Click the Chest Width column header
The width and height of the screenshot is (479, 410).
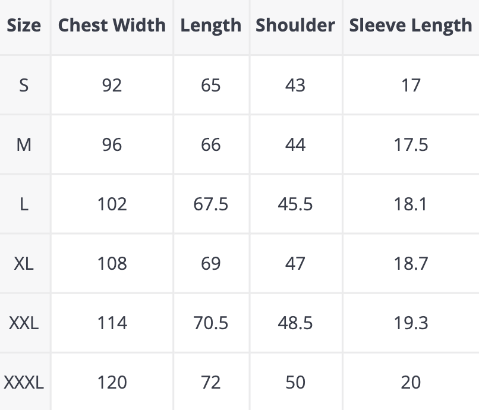112,26
